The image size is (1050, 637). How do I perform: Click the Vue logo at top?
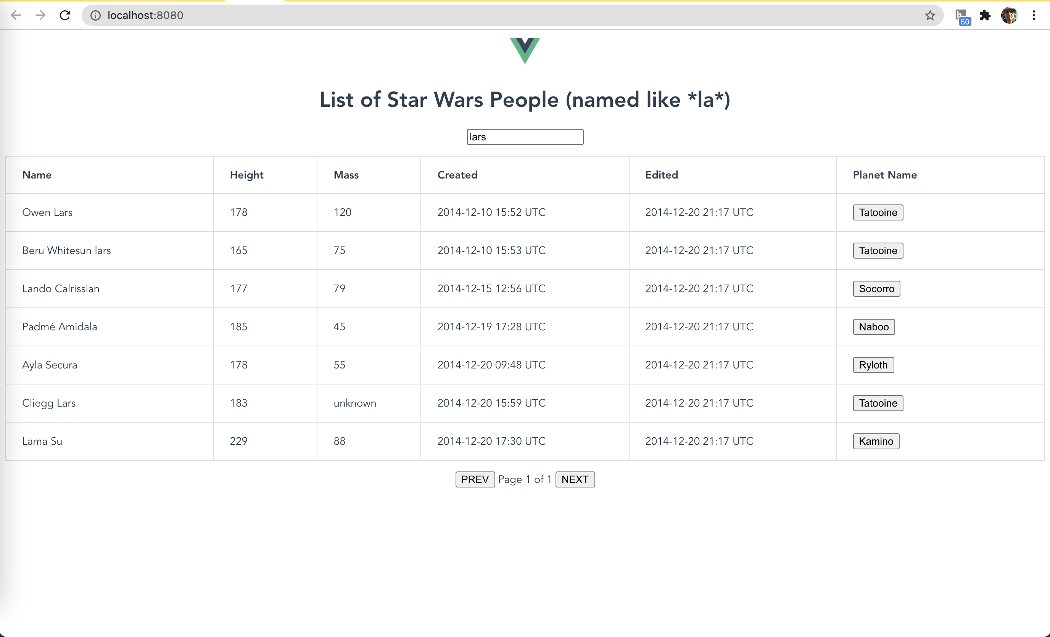click(525, 50)
